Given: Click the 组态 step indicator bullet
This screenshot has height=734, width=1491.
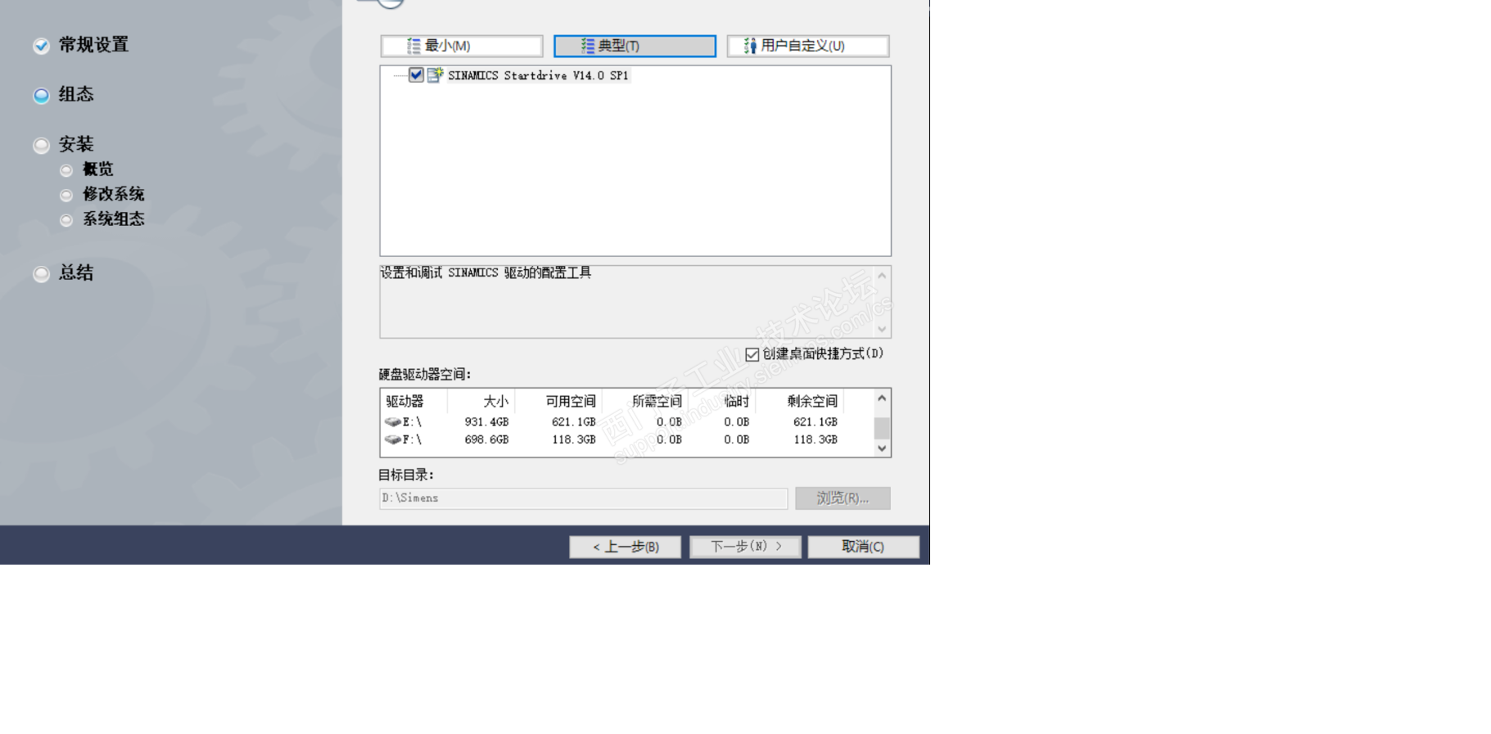Looking at the screenshot, I should 41,96.
